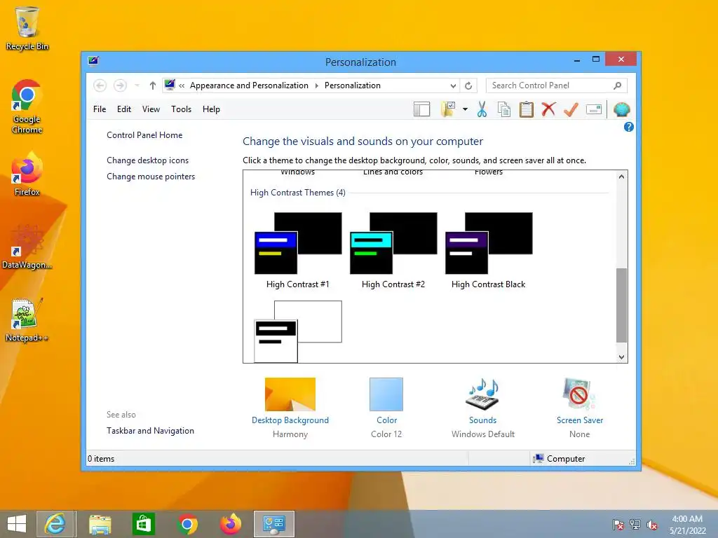This screenshot has height=538, width=718.
Task: Click the Recycle Bin desktop icon
Action: [x=27, y=28]
